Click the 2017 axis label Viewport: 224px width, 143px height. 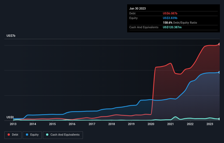point(92,124)
